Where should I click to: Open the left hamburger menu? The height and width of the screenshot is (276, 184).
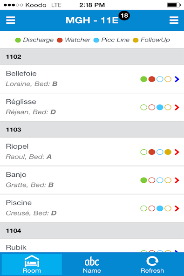tap(11, 20)
